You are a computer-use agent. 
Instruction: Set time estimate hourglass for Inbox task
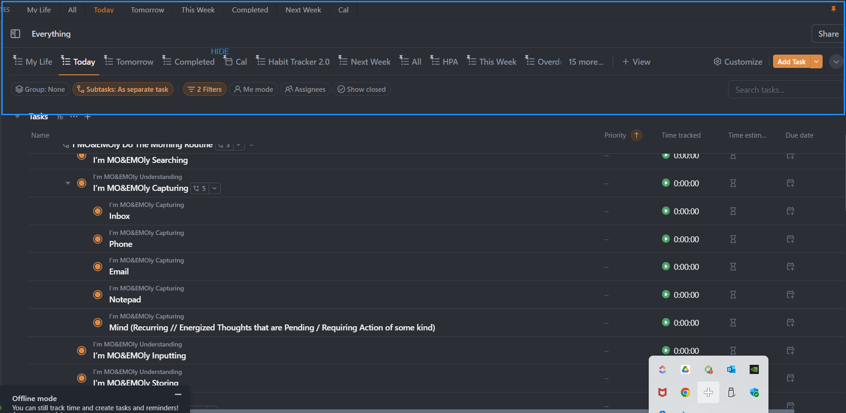733,211
